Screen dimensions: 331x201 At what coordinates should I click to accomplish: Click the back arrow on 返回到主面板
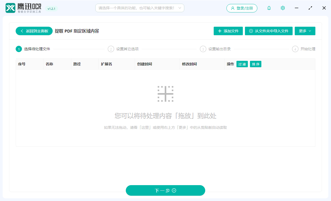pos(22,31)
